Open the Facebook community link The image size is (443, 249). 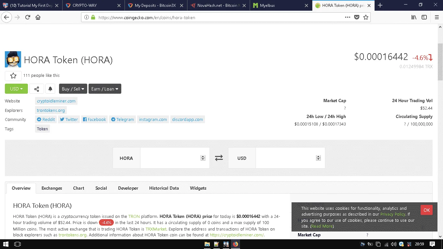pyautogui.click(x=94, y=119)
